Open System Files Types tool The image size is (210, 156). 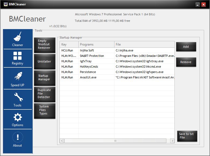[44, 110]
